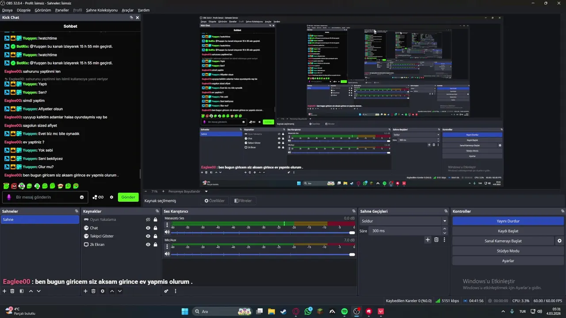Viewport: 566px width, 318px height.
Task: Stop streaming with Yayını Durdur
Action: 508,221
